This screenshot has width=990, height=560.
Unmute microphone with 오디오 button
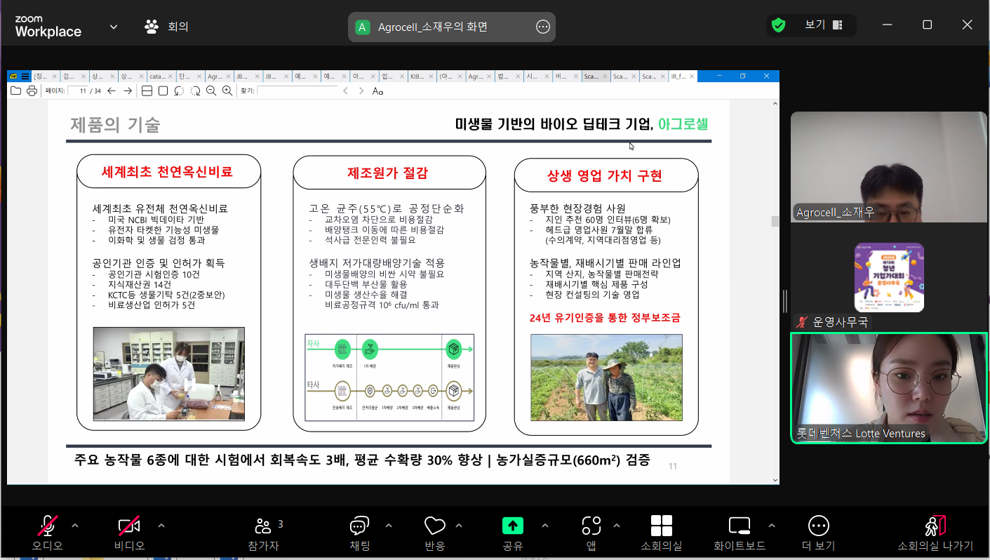(48, 533)
